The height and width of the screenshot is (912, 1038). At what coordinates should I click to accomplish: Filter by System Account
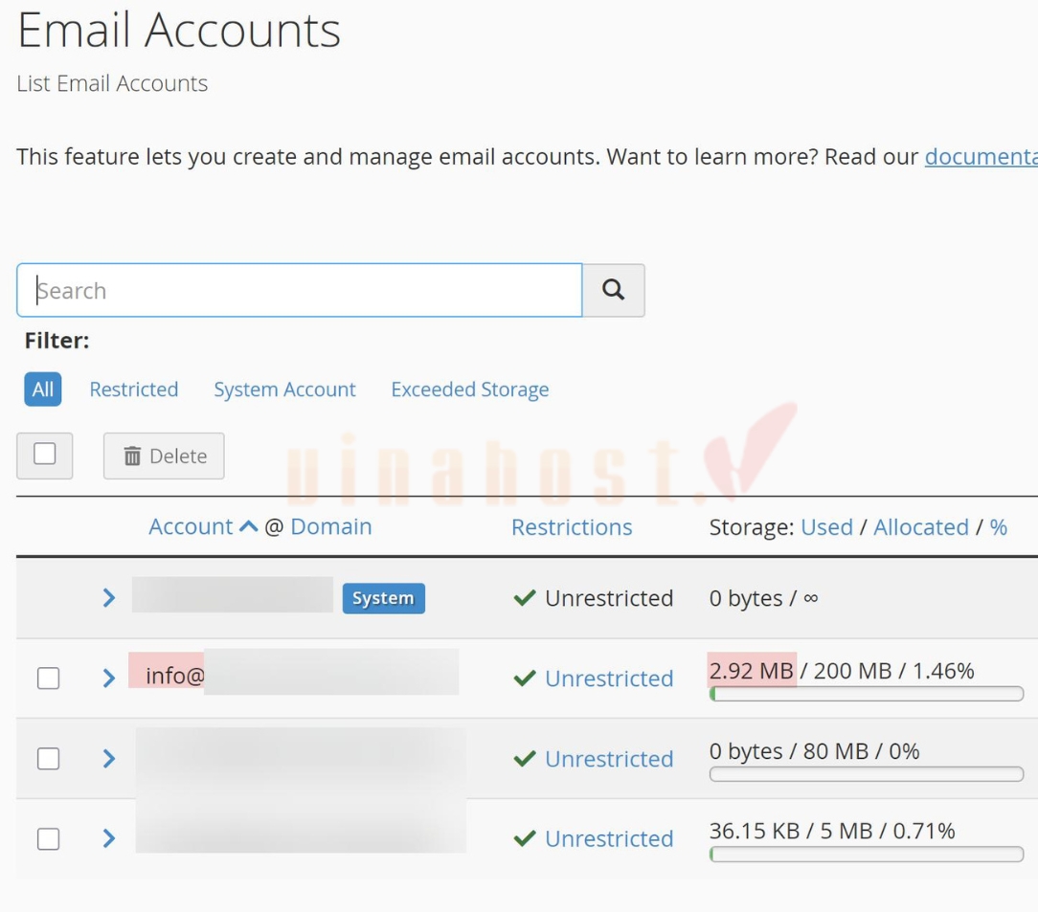click(284, 389)
